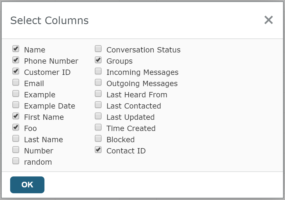This screenshot has width=285, height=200.
Task: Enable the Last Updated checkbox
Action: pyautogui.click(x=98, y=116)
